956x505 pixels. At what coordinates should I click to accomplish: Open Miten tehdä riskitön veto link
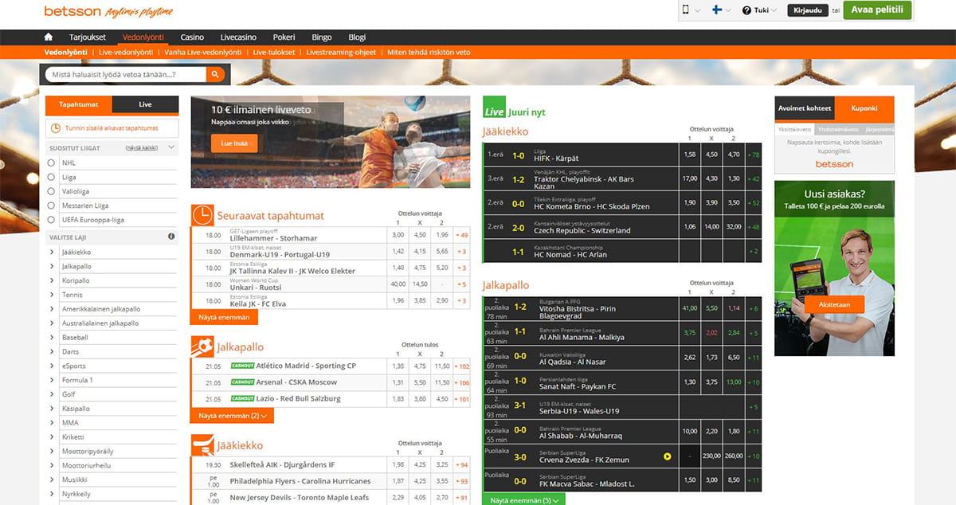coord(429,53)
